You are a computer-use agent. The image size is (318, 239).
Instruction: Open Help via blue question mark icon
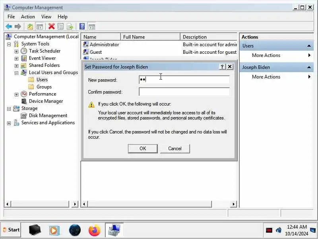[82, 26]
